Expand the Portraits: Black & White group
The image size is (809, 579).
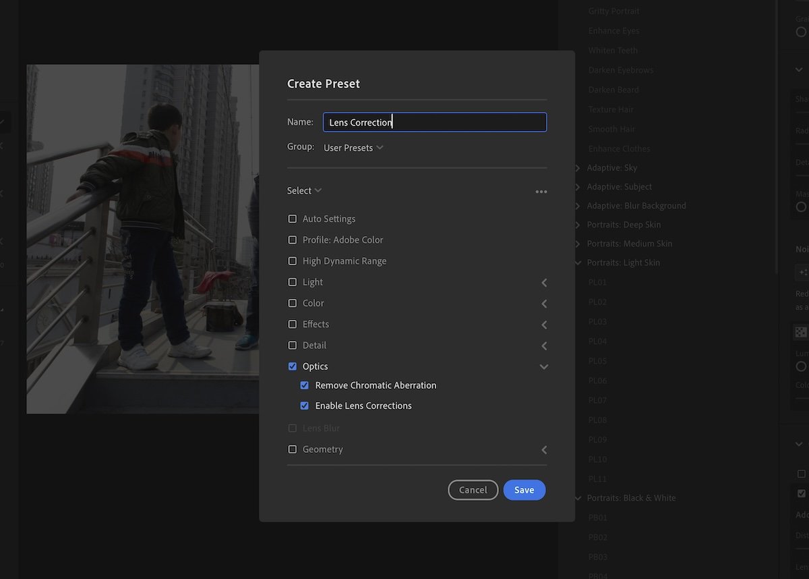pos(577,497)
